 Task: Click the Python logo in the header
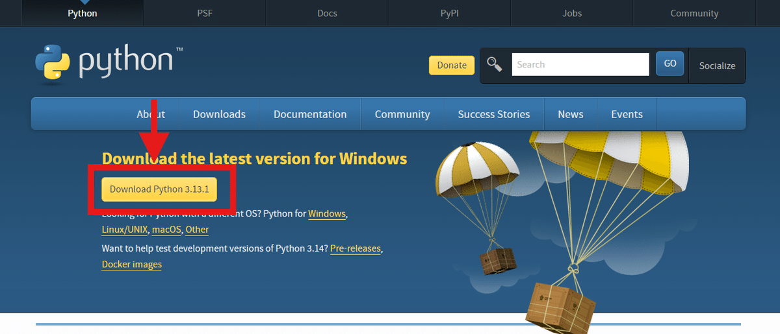(x=104, y=62)
